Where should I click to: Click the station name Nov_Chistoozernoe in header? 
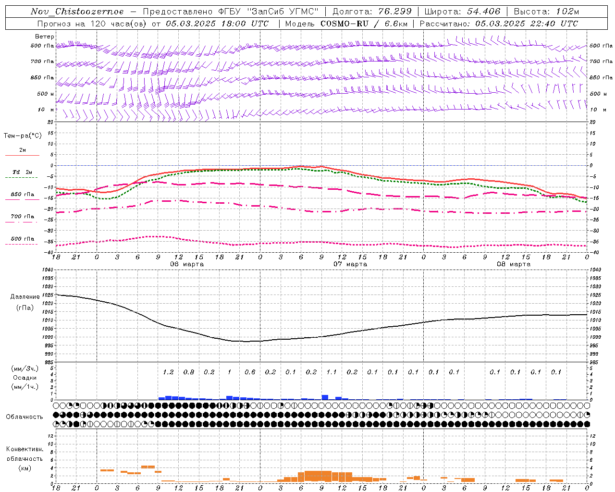pos(77,12)
